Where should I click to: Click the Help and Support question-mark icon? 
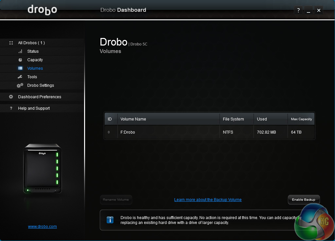click(11, 108)
